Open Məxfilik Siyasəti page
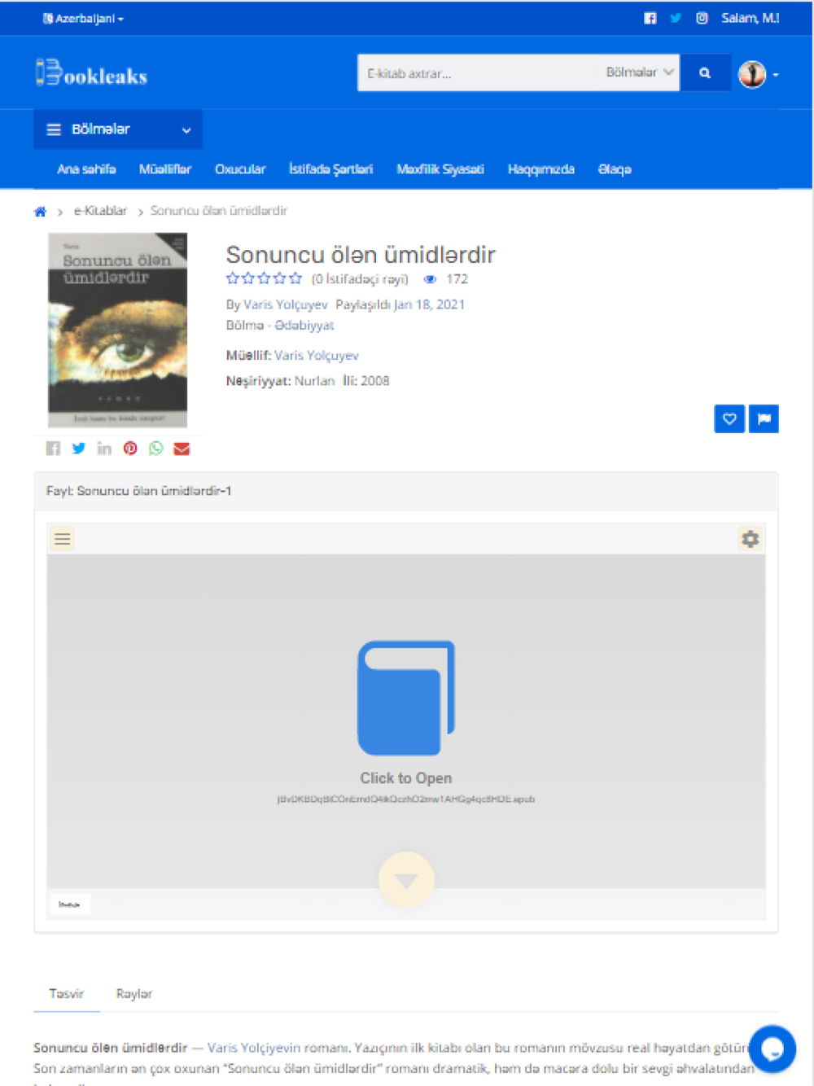The image size is (814, 1086). click(440, 169)
